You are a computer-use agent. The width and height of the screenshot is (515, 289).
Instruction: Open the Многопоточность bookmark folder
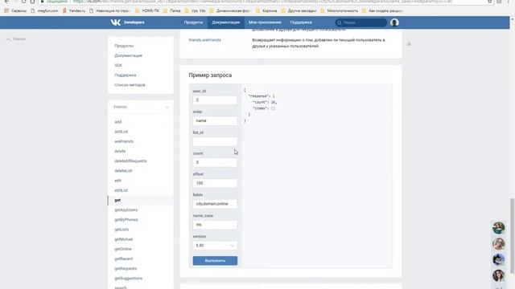(339, 10)
